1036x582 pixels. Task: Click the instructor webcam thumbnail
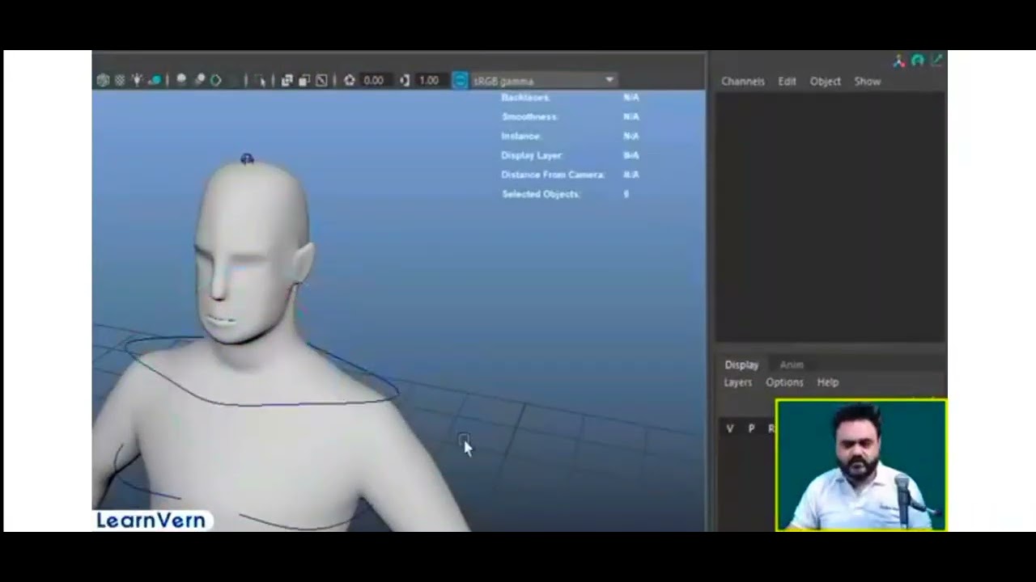click(860, 465)
